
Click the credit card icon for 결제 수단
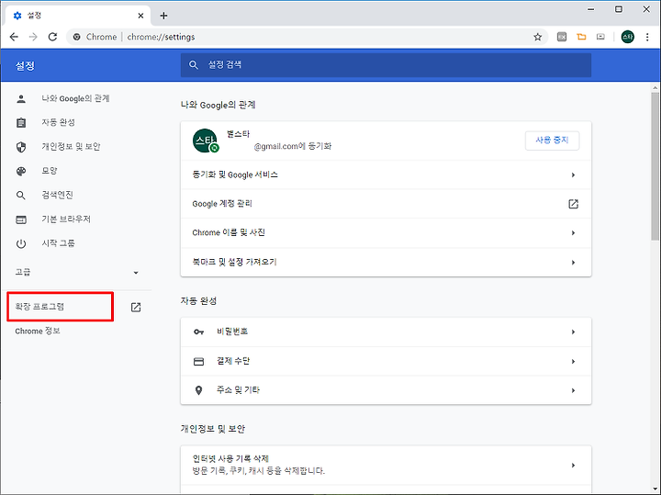click(198, 362)
